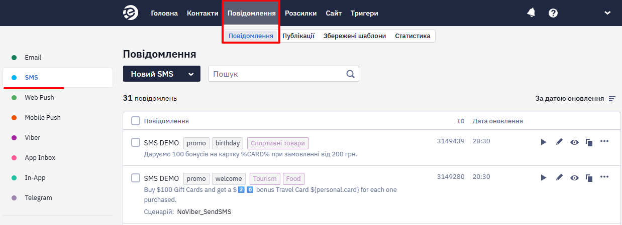Click Даруємо 100 бонусів message text

(250, 154)
